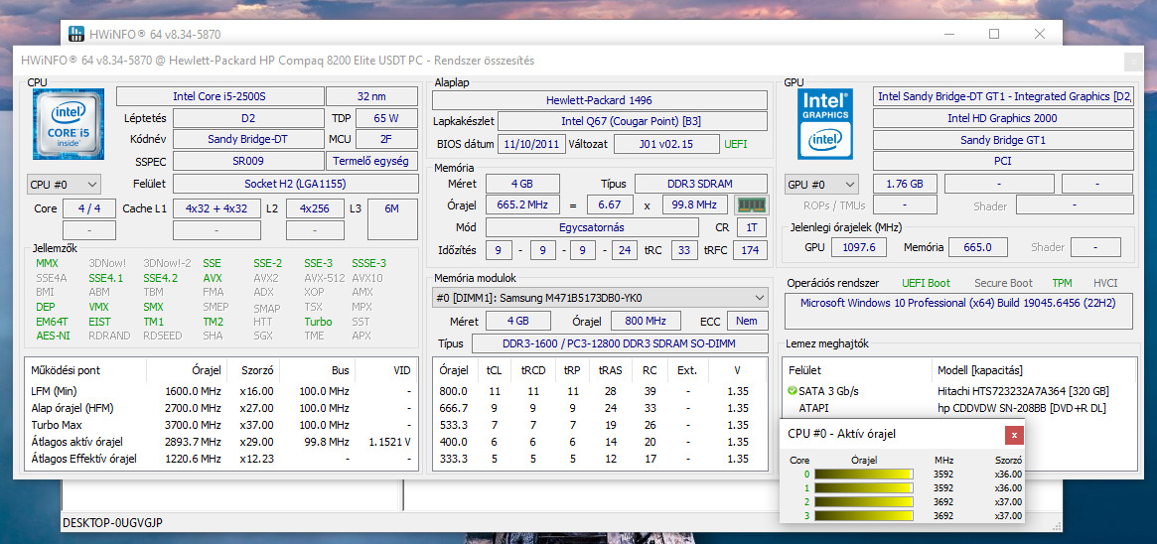Click the 800.0 memory timing row
Image resolution: width=1157 pixels, height=544 pixels.
click(600, 391)
